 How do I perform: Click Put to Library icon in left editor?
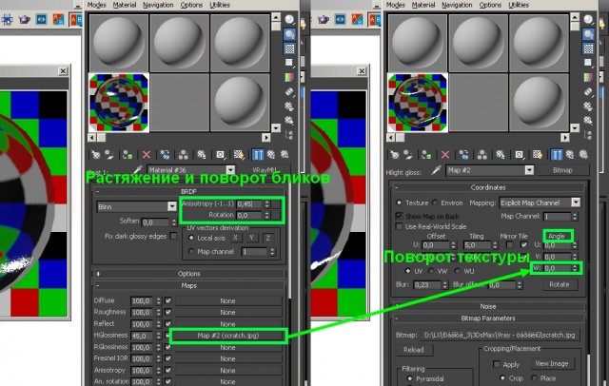pos(202,155)
